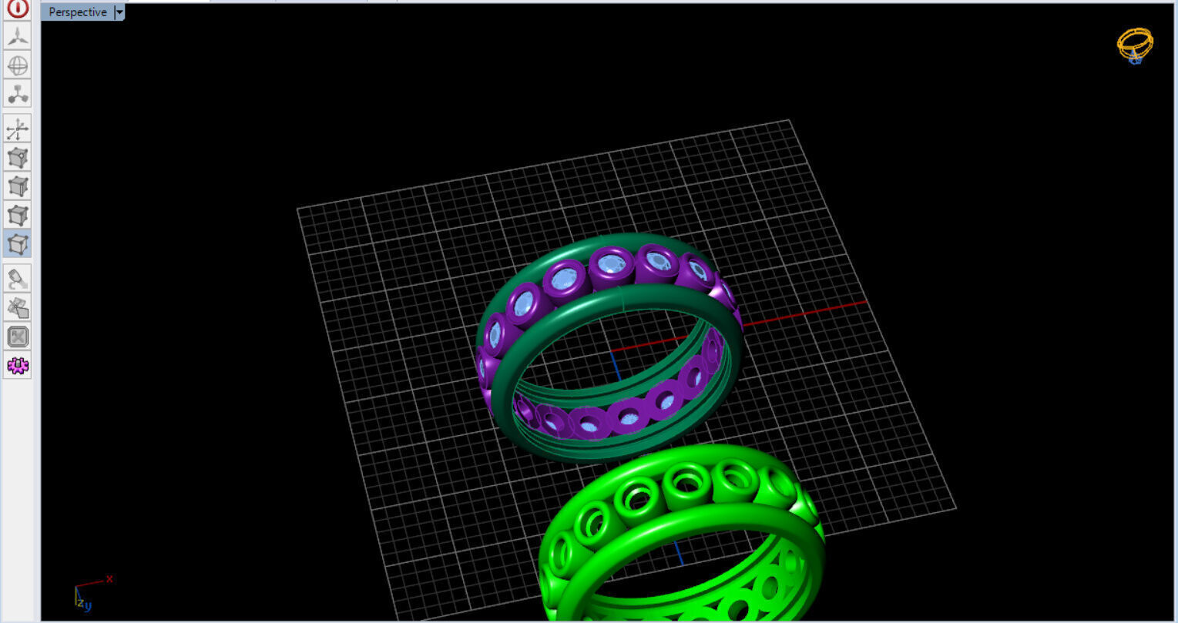Image resolution: width=1178 pixels, height=623 pixels.
Task: Click the orange ring icon in viewport corner
Action: coord(1135,45)
